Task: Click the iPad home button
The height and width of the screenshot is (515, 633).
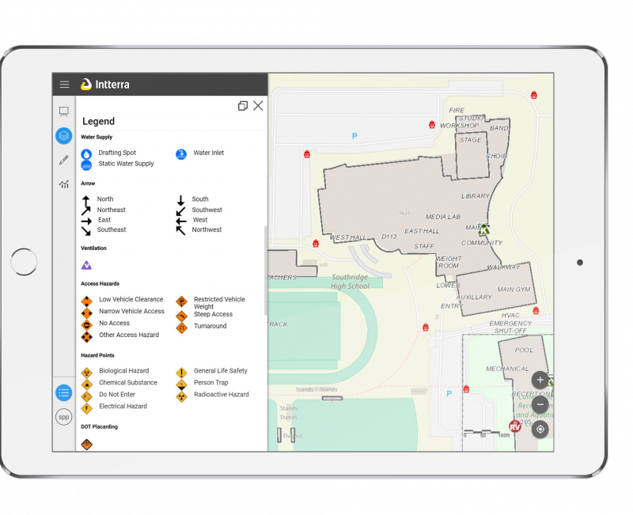Action: pyautogui.click(x=24, y=262)
